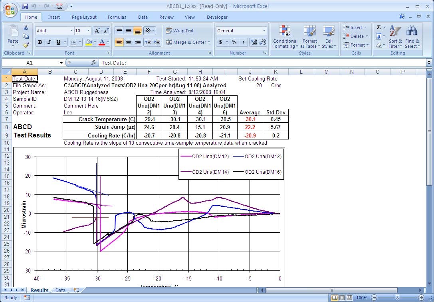Open the Page Layout ribbon tab
The height and width of the screenshot is (302, 434).
[x=84, y=17]
